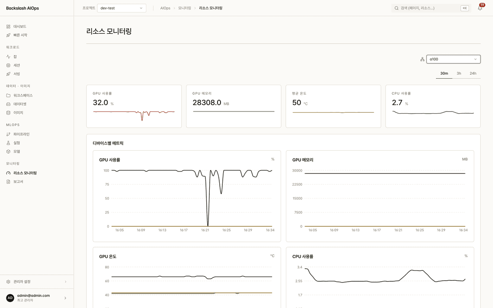Switch to the 3h time range tab
Image resolution: width=493 pixels, height=308 pixels.
(459, 73)
